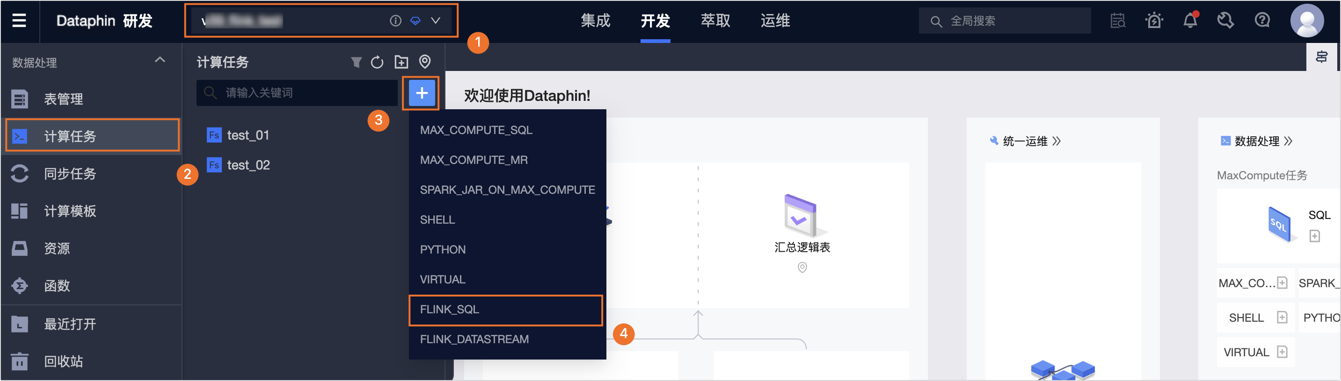Open the user avatar menu
Viewport: 1341px width, 381px height.
1307,21
